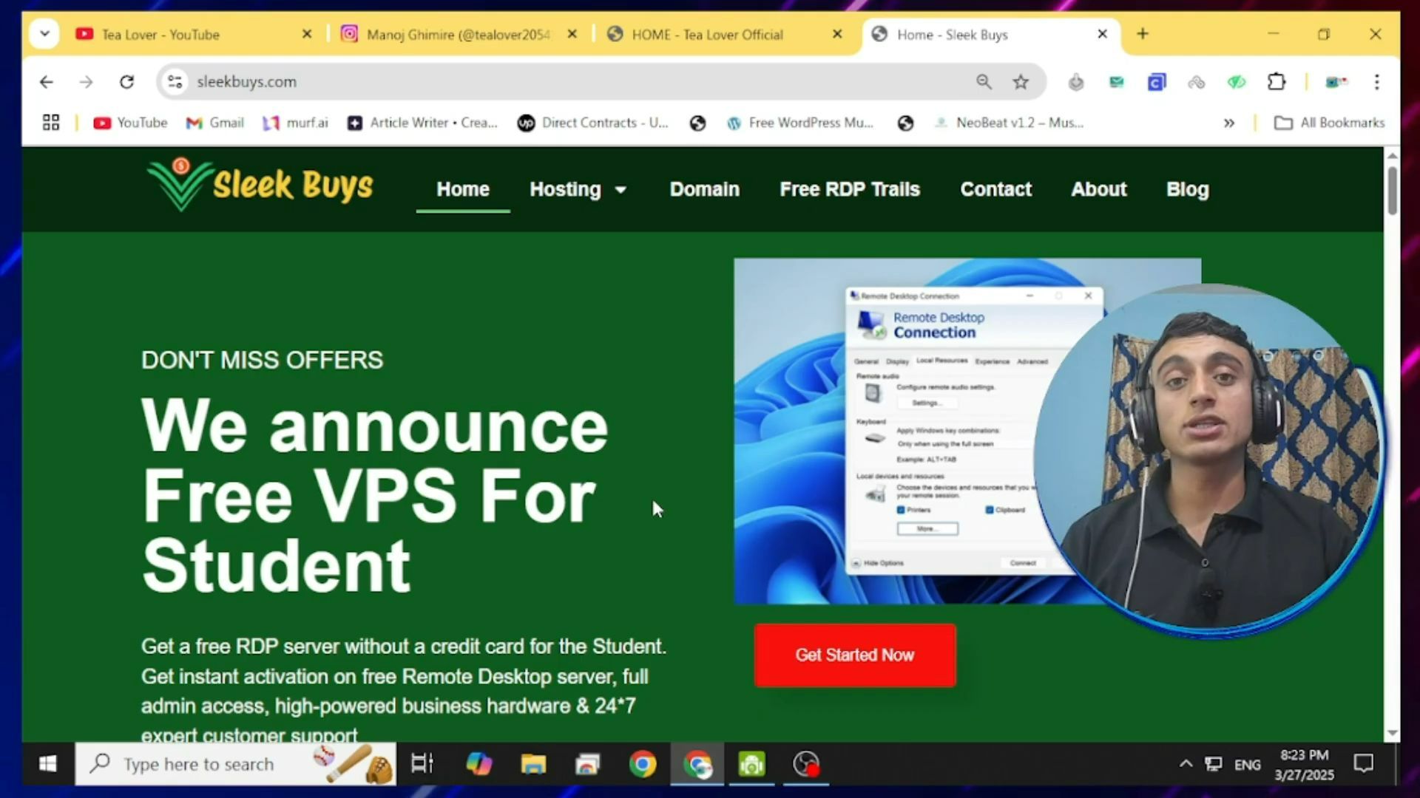
Task: Close the Tea Lover - YouTube tab
Action: (307, 34)
